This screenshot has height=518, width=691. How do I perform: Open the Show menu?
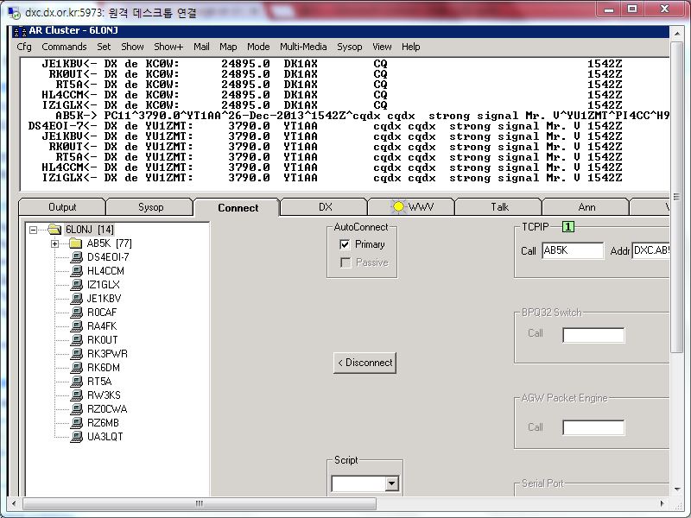(132, 47)
